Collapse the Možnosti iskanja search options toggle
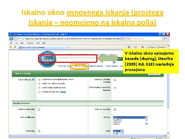The width and height of the screenshot is (185, 139). point(64,66)
